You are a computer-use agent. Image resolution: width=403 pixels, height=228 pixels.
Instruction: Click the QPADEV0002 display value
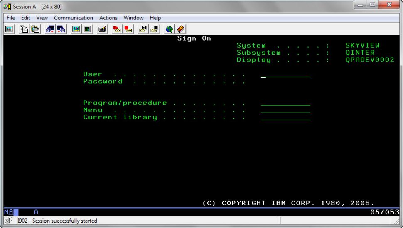pos(370,60)
